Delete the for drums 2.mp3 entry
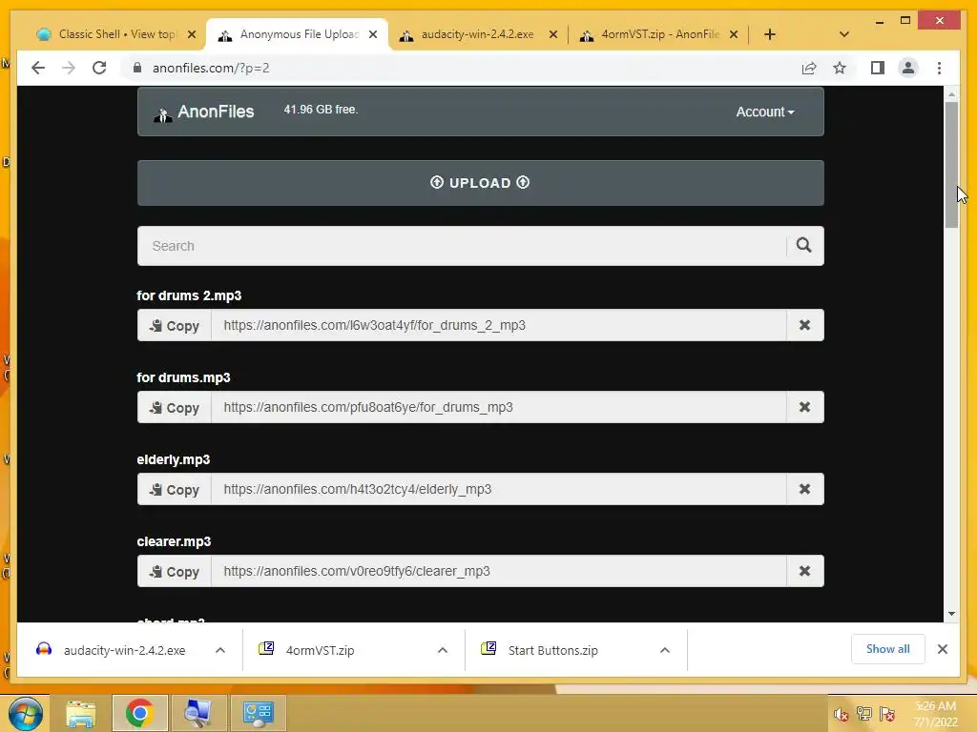977x732 pixels. click(804, 325)
